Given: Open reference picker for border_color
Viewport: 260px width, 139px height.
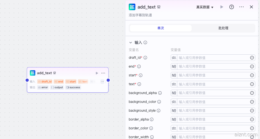Looking at the screenshot, I should pos(252,128).
